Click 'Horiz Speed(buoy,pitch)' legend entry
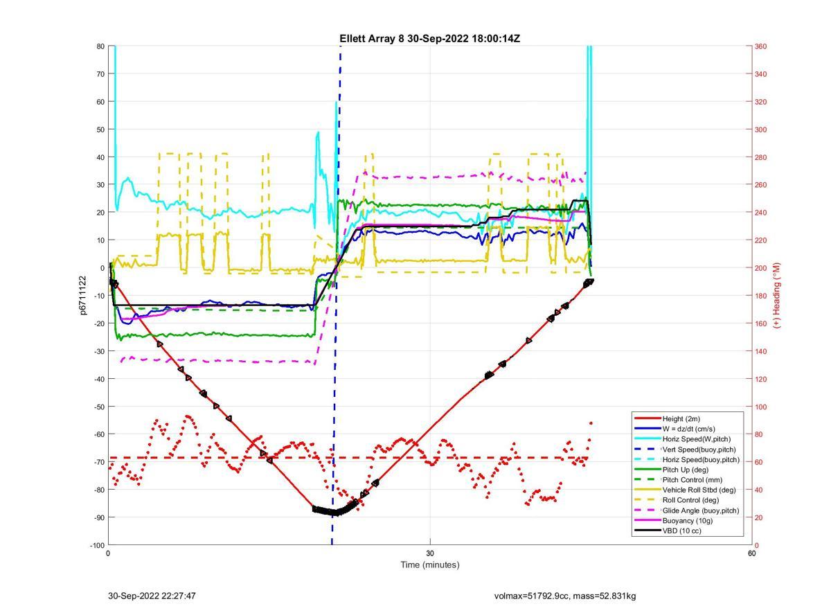The image size is (831, 613). (701, 459)
